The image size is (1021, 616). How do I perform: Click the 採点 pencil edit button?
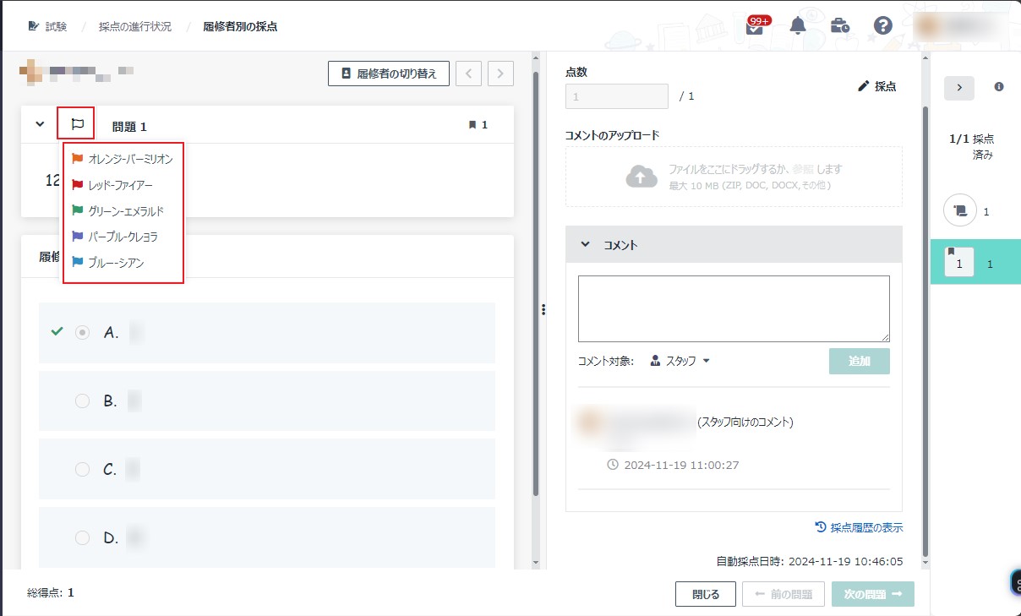tap(876, 86)
